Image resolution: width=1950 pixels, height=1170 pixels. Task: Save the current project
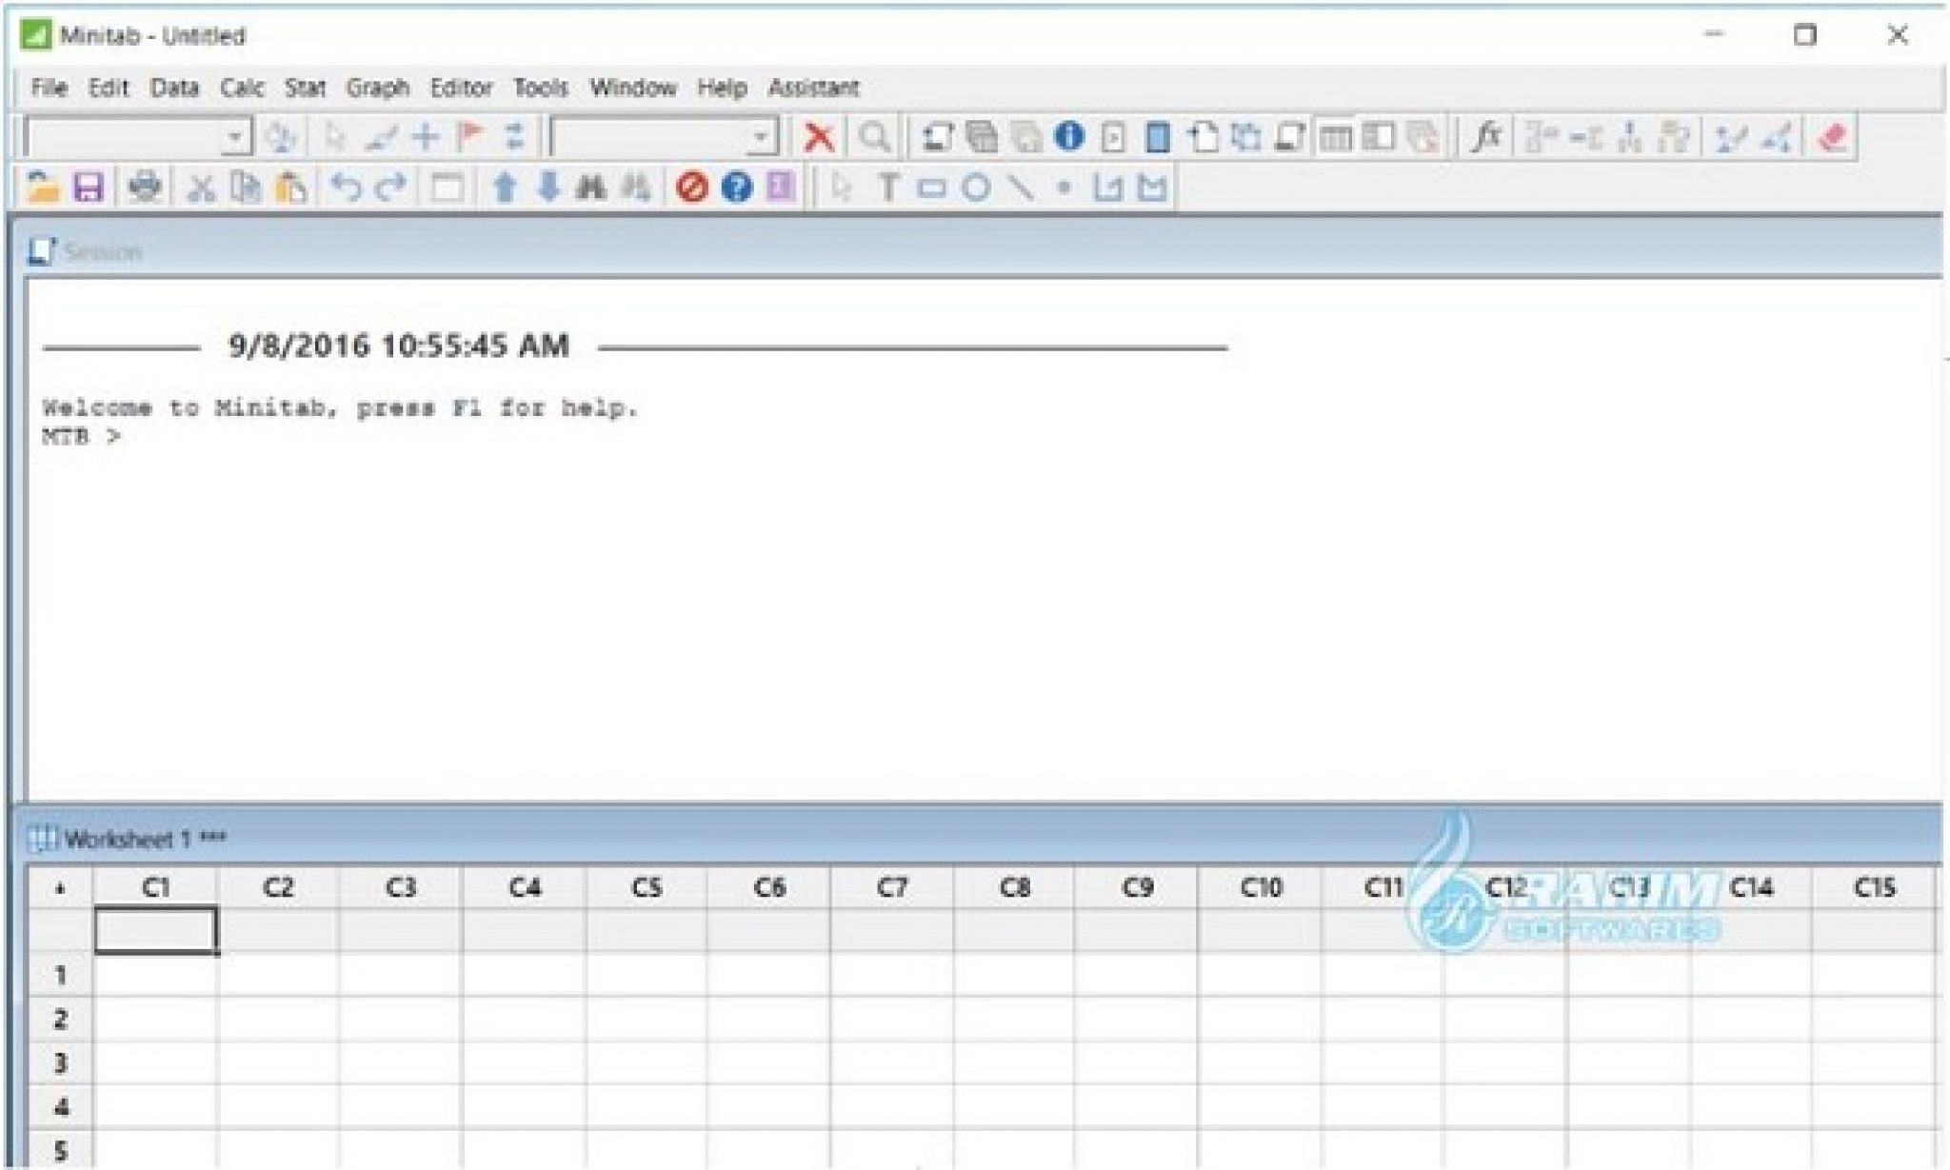tap(90, 188)
